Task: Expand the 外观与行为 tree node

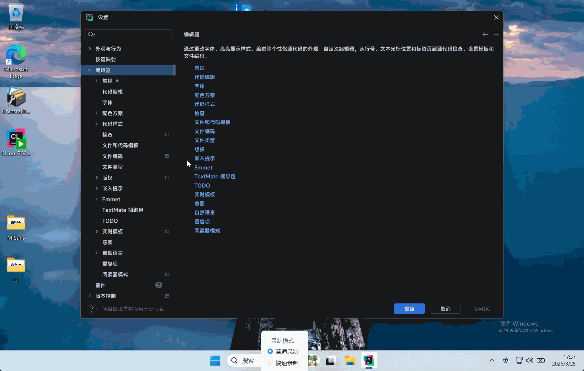Action: [90, 49]
